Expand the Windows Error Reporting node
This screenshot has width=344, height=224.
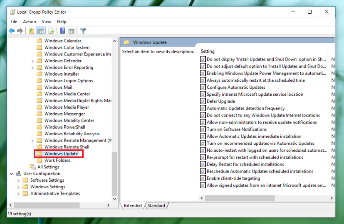pyautogui.click(x=32, y=68)
